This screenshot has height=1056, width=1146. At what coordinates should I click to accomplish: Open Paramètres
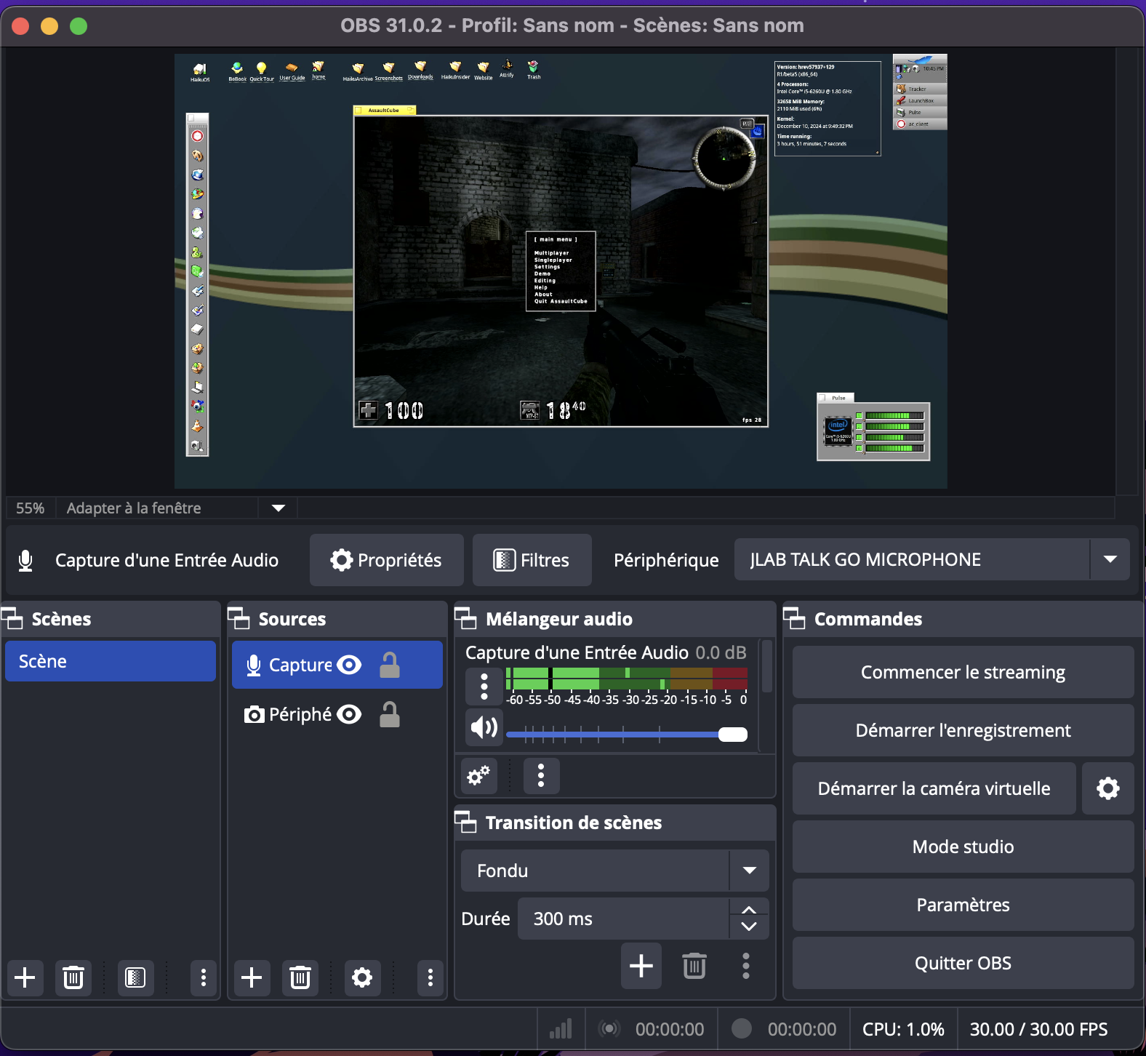pyautogui.click(x=963, y=905)
